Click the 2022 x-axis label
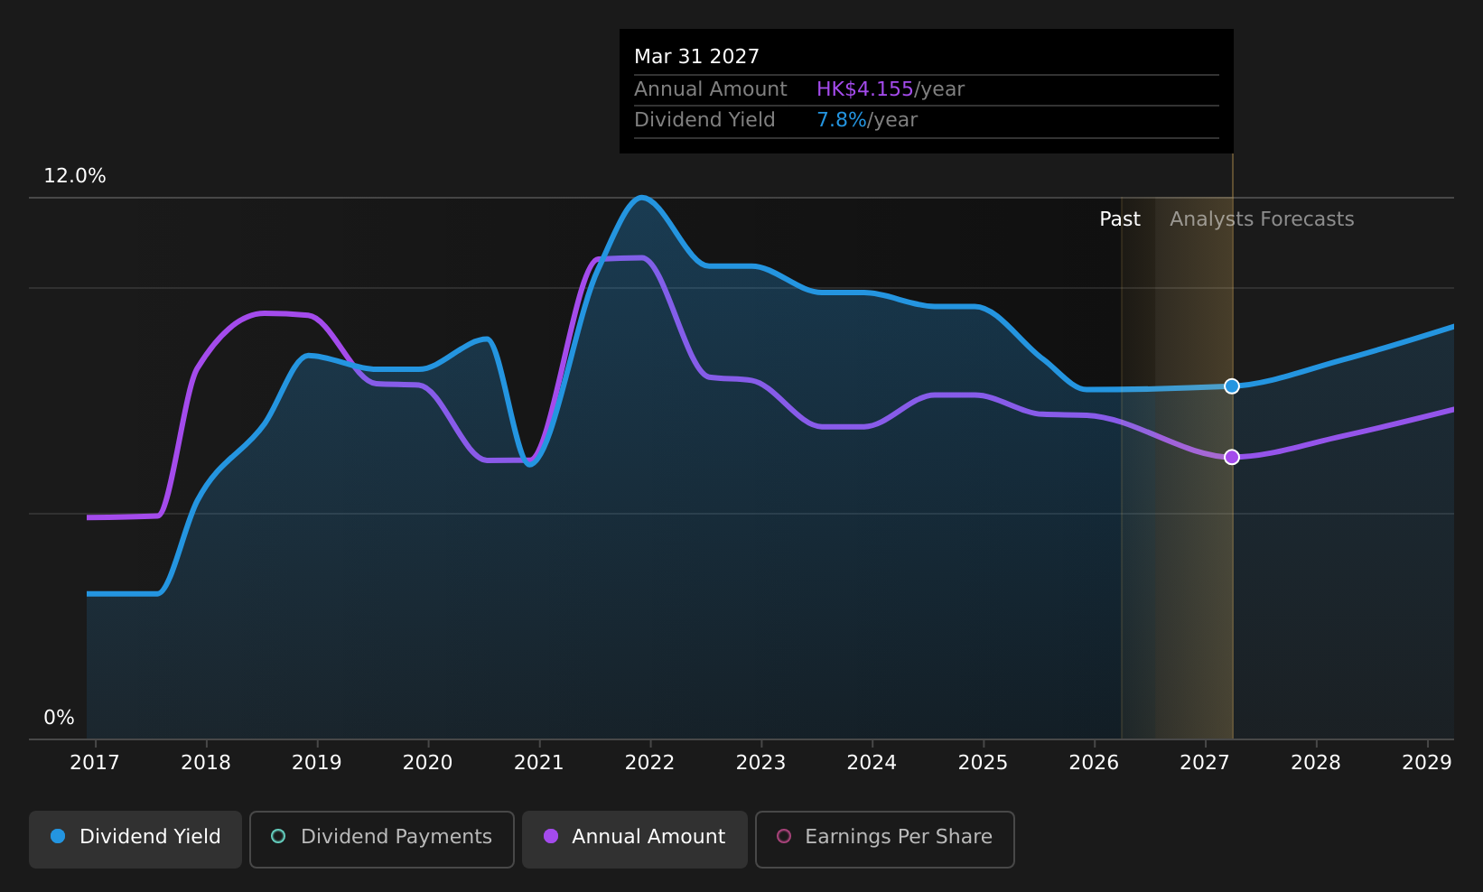 click(x=650, y=763)
